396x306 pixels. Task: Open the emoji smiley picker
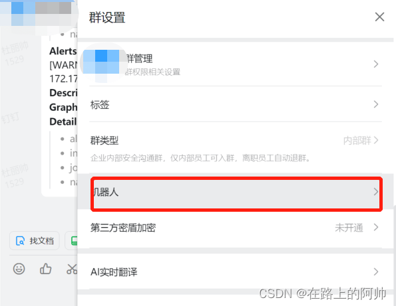(x=19, y=269)
